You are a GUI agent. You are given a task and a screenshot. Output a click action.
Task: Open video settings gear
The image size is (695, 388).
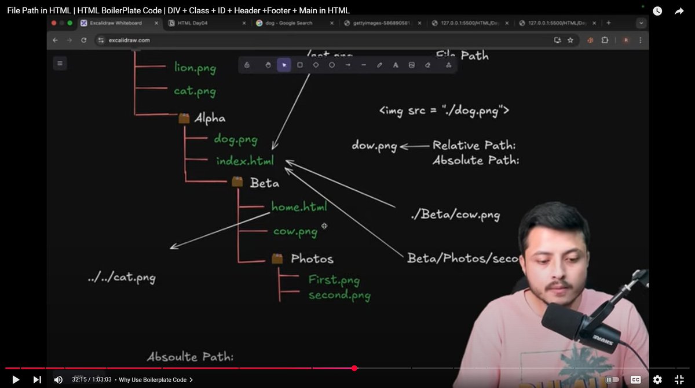(x=657, y=379)
